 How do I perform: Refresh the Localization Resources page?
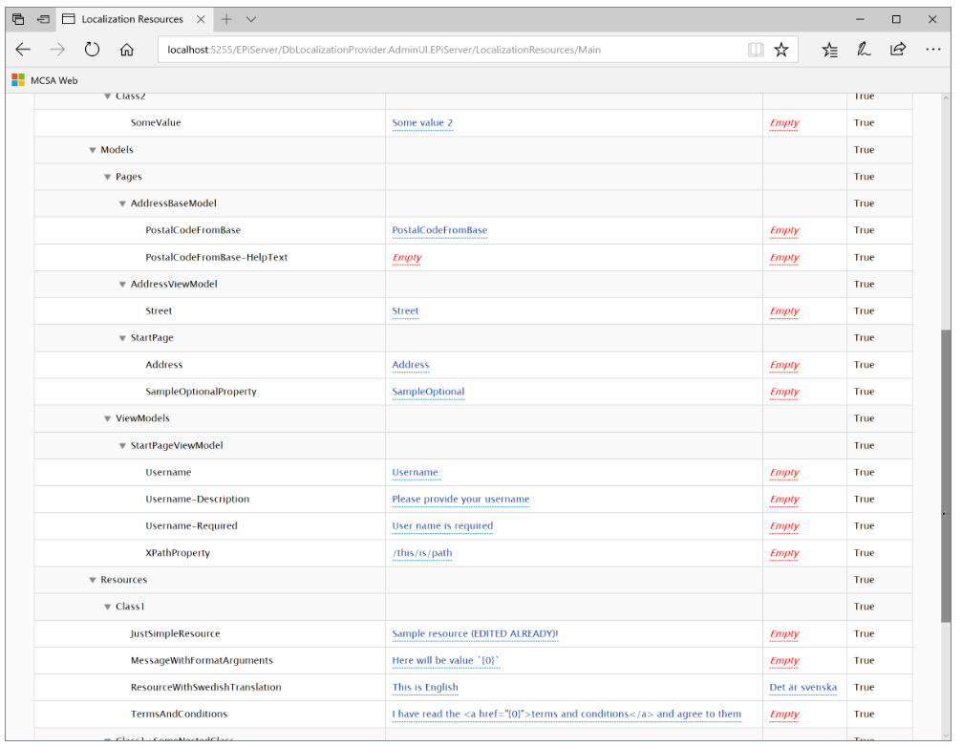92,50
